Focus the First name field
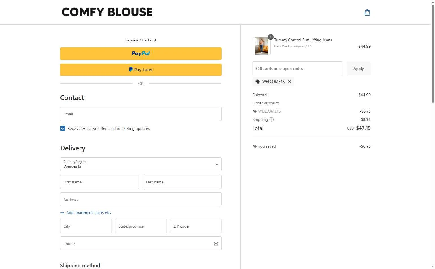The image size is (435, 269). [x=100, y=182]
